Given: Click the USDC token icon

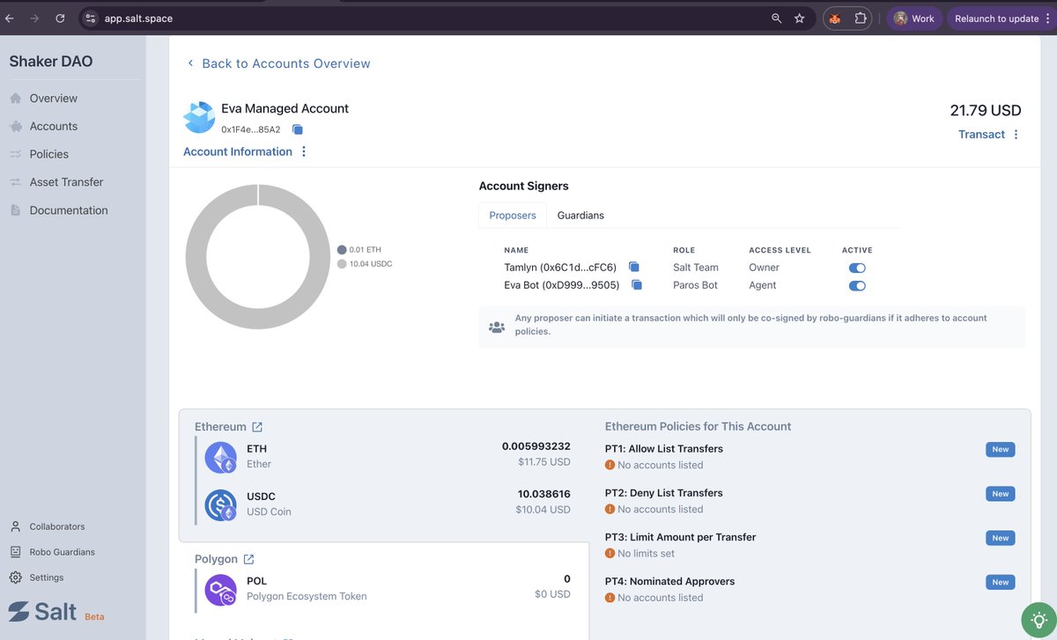Looking at the screenshot, I should click(220, 504).
